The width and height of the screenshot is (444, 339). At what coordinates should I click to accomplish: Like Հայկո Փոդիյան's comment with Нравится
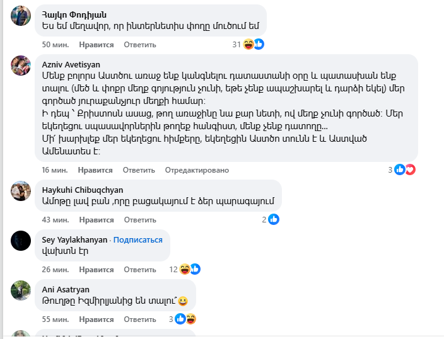point(96,45)
